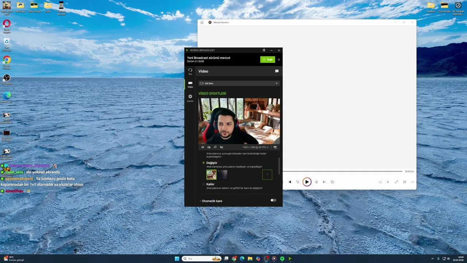
Task: Expand the Otomatik kare section
Action: [211, 201]
